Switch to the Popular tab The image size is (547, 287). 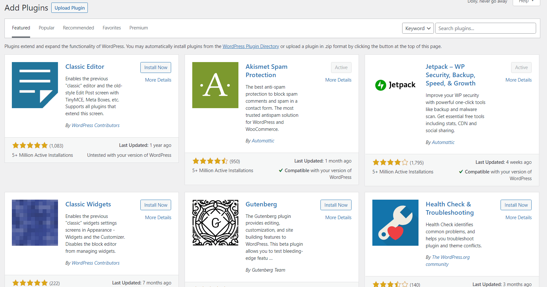[46, 28]
